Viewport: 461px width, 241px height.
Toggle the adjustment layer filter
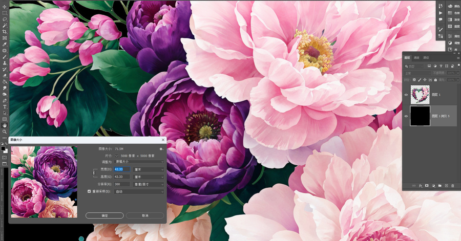coord(435,66)
